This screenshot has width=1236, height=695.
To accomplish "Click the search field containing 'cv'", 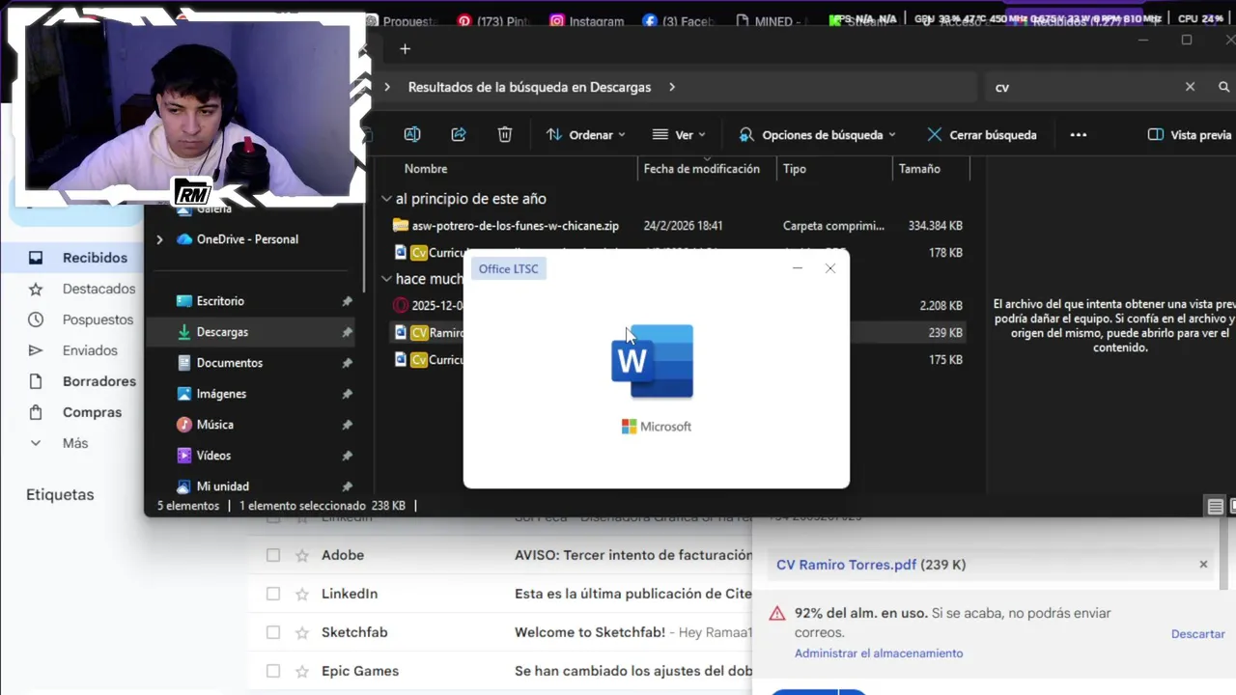I will (x=1081, y=87).
